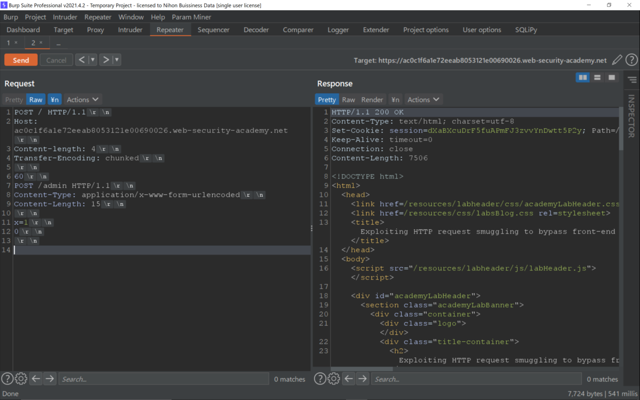
Task: Open the Request Actions dropdown
Action: [83, 100]
